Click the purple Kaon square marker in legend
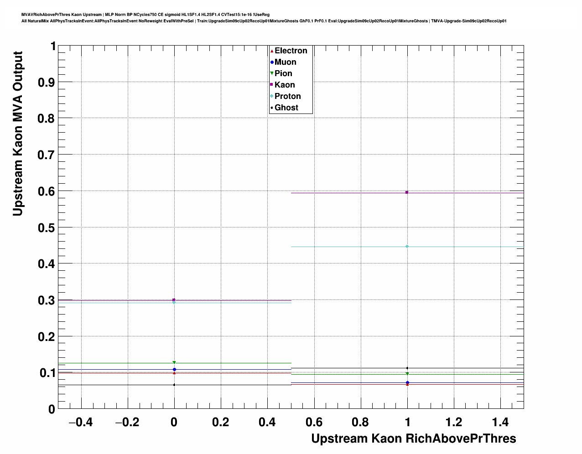 pyautogui.click(x=272, y=85)
